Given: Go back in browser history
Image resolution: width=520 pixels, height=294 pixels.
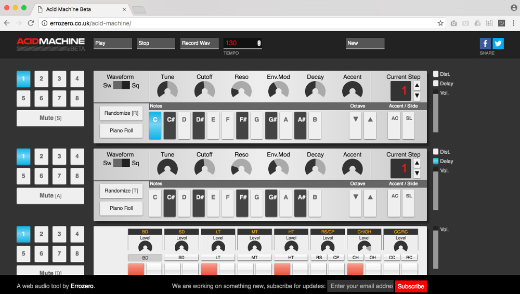Looking at the screenshot, I should coord(7,23).
